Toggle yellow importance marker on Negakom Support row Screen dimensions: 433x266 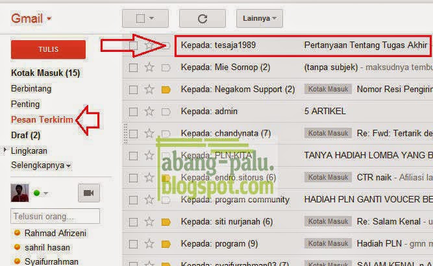tap(166, 90)
